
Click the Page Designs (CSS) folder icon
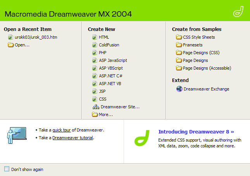pyautogui.click(x=179, y=53)
